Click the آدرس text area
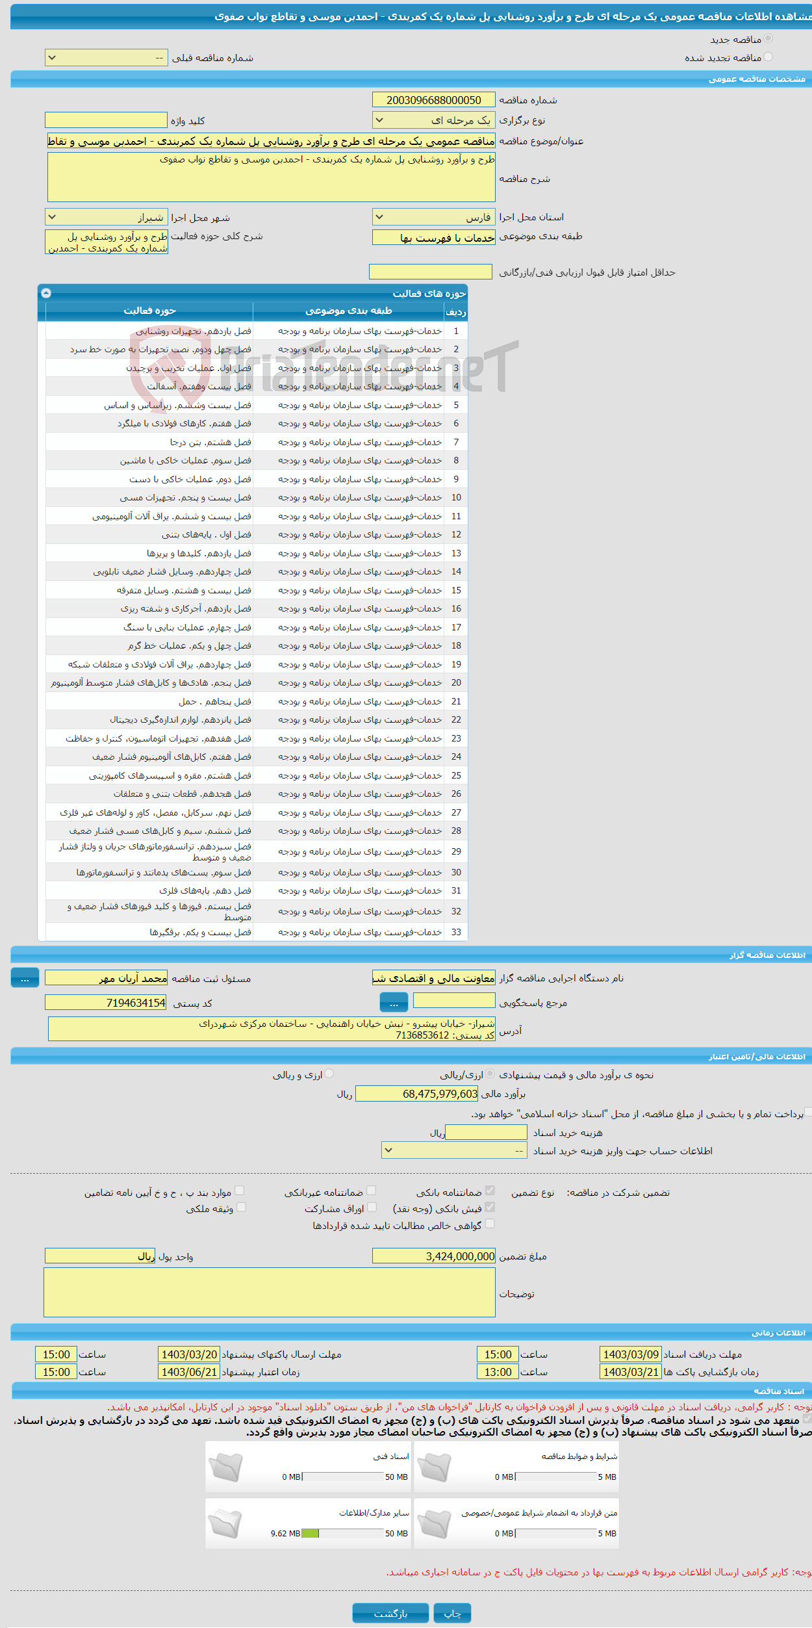 point(272,1029)
